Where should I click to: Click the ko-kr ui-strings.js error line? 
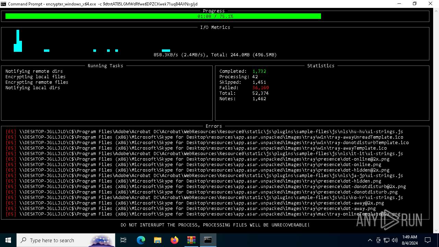[x=204, y=197]
